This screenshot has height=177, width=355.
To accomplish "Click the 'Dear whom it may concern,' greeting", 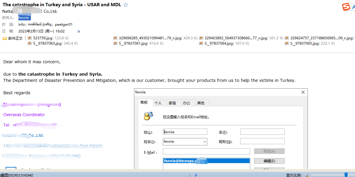I will pos(32,61).
